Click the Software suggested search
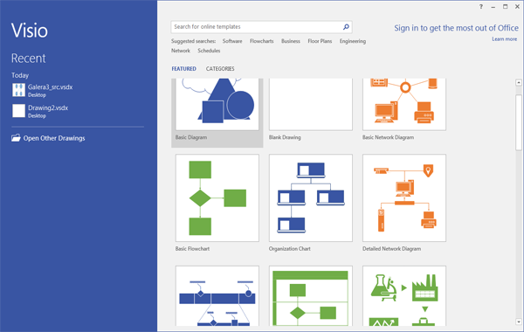The image size is (524, 332). tap(232, 41)
